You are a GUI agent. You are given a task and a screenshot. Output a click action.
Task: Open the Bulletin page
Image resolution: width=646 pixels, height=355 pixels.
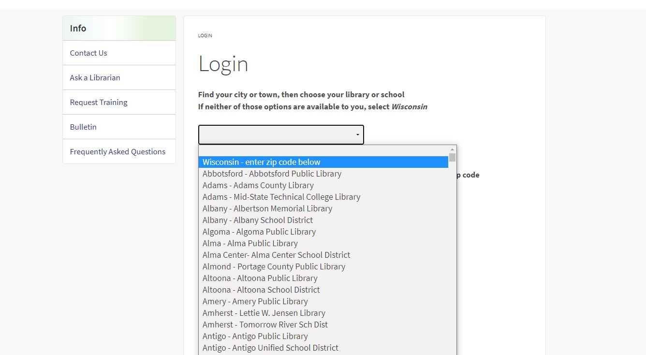[x=83, y=127]
